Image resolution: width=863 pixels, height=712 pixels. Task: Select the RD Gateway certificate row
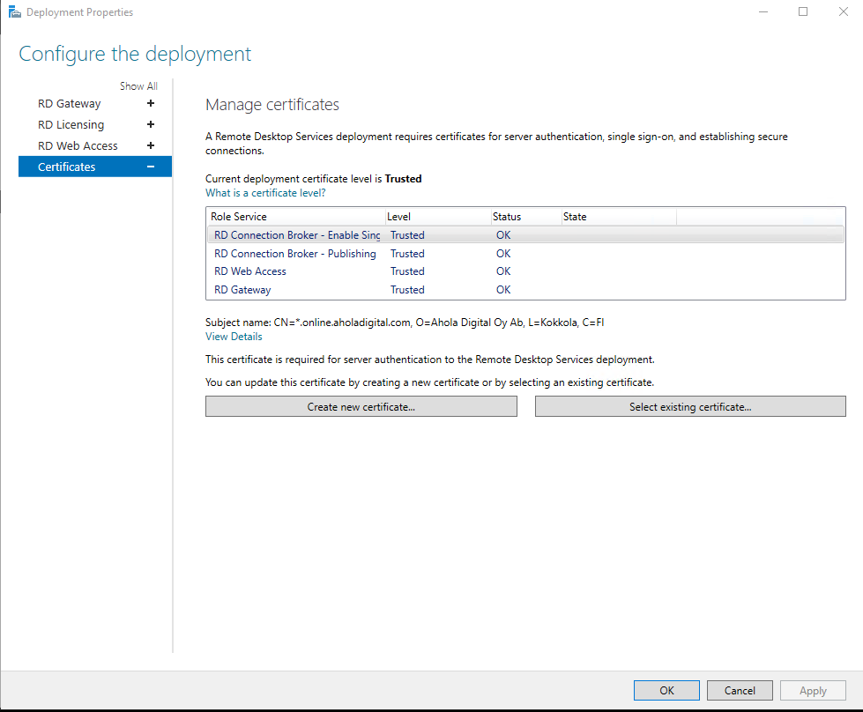pos(525,290)
